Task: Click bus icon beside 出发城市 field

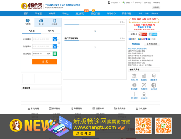Action: (55, 39)
